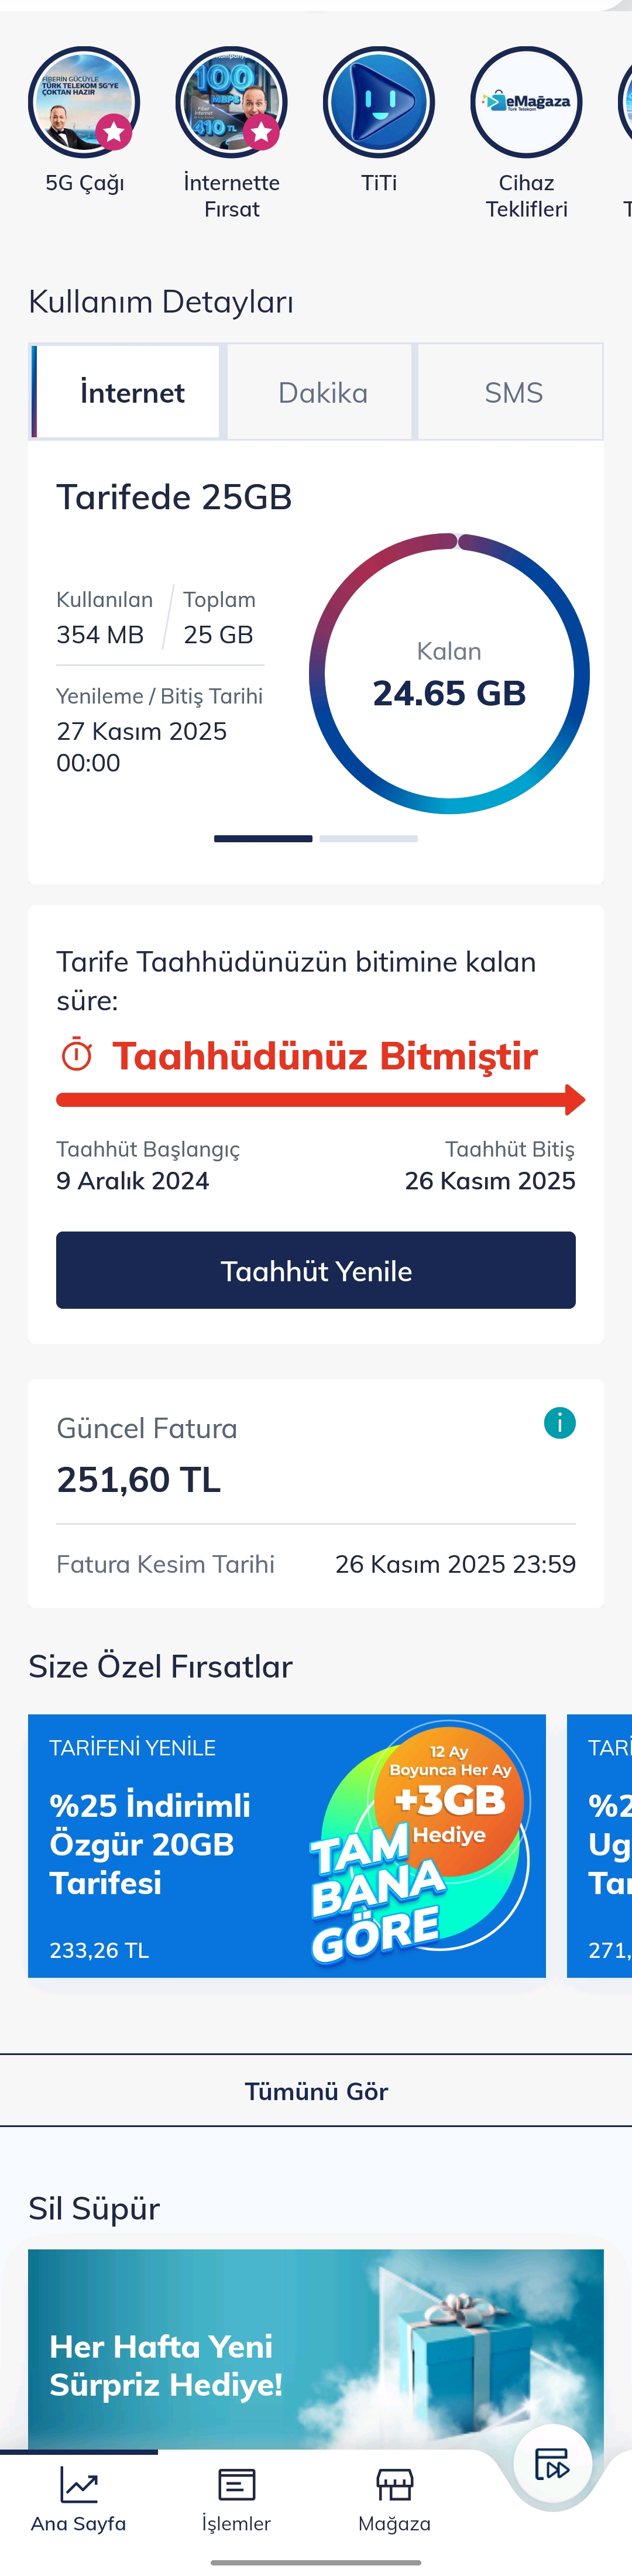This screenshot has width=632, height=2576.
Task: Go to Ana Sayfa in bottom bar
Action: [79, 2497]
